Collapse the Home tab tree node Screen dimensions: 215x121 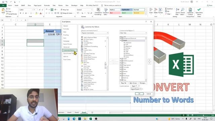click(120, 40)
